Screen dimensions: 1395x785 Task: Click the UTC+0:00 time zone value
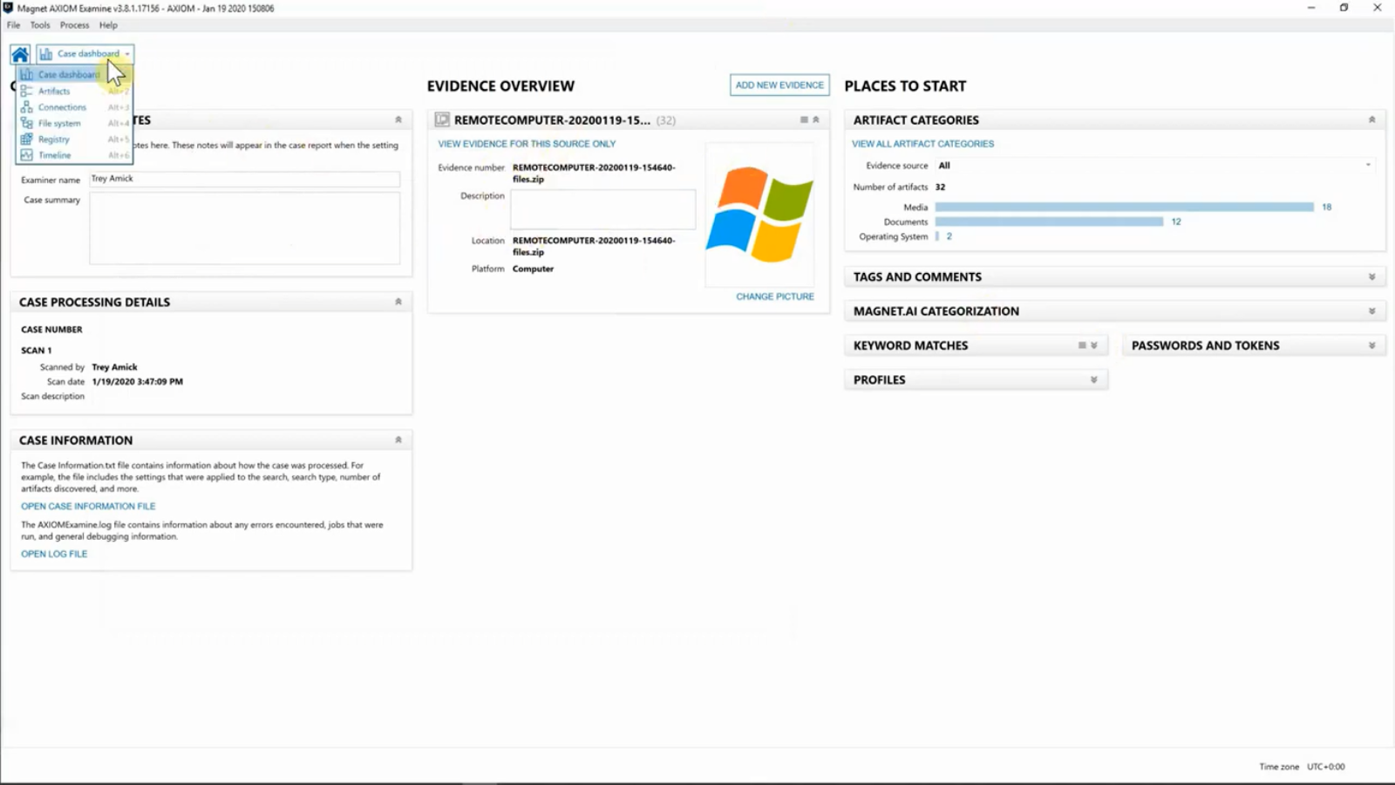[x=1325, y=767]
